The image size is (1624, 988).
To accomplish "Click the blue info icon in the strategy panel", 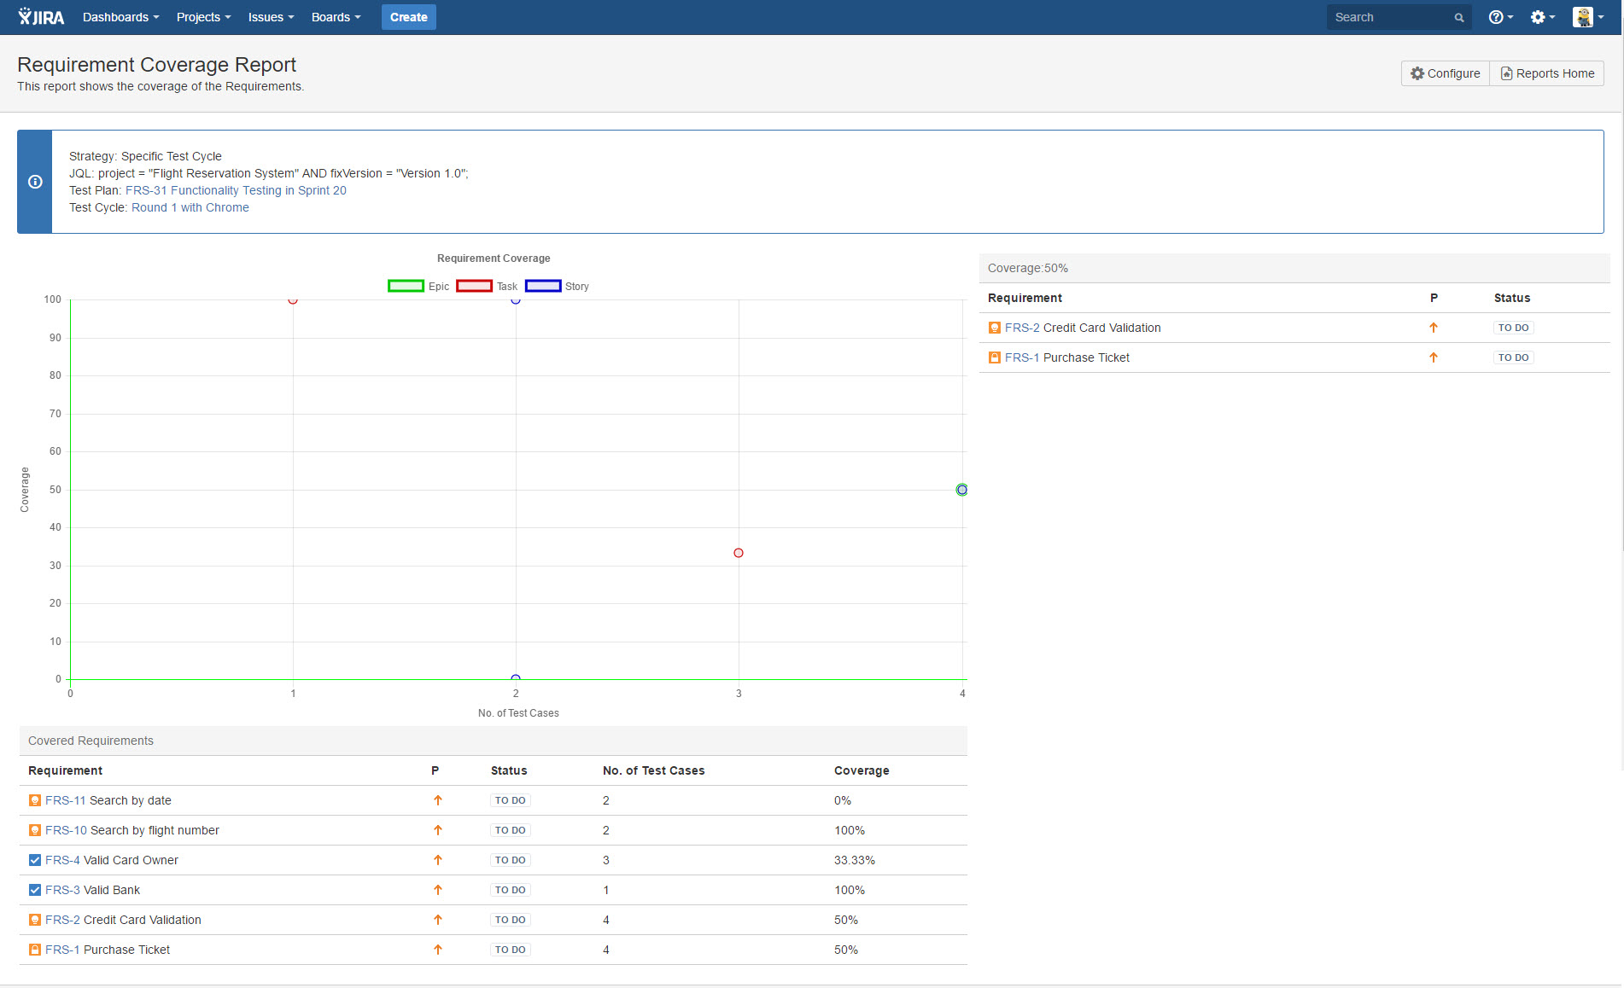I will tap(35, 182).
